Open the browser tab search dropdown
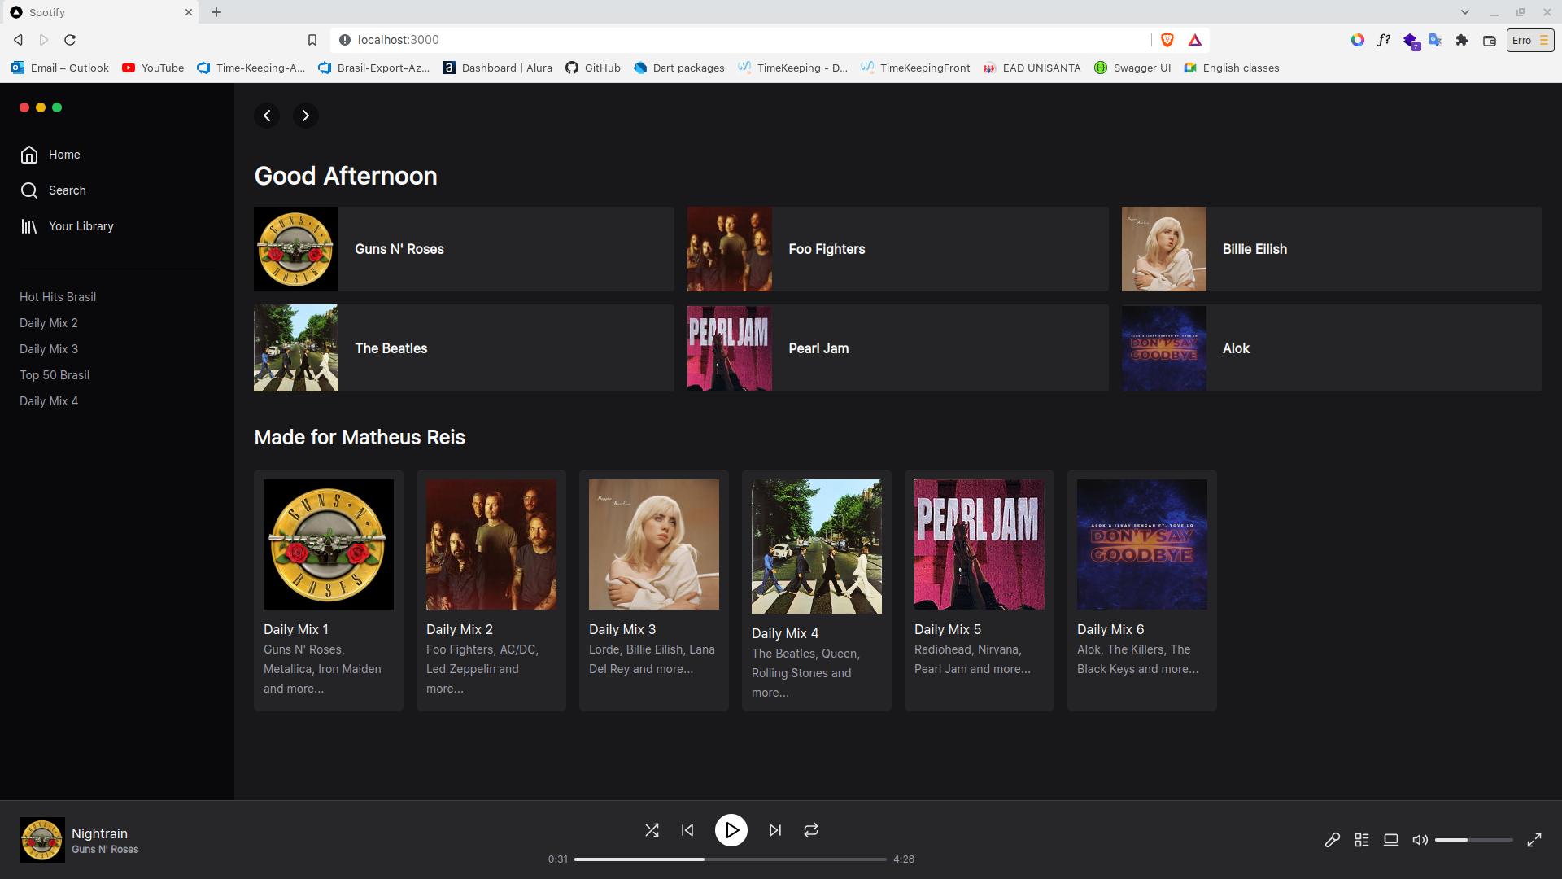The width and height of the screenshot is (1562, 879). point(1464,11)
